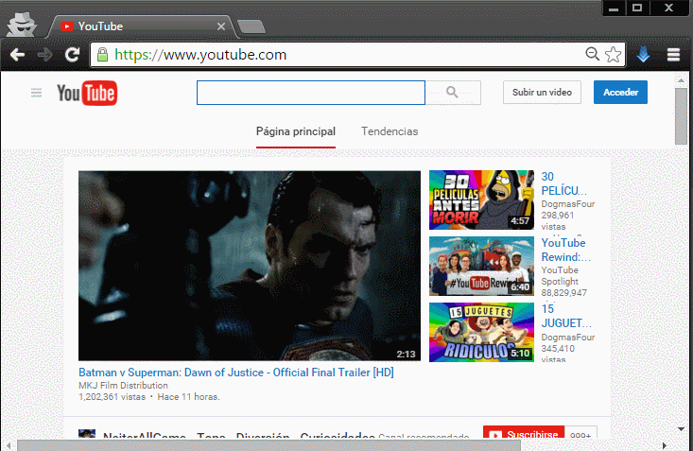Click the search magnifier button on YouTube
Image resolution: width=693 pixels, height=451 pixels.
[x=453, y=92]
